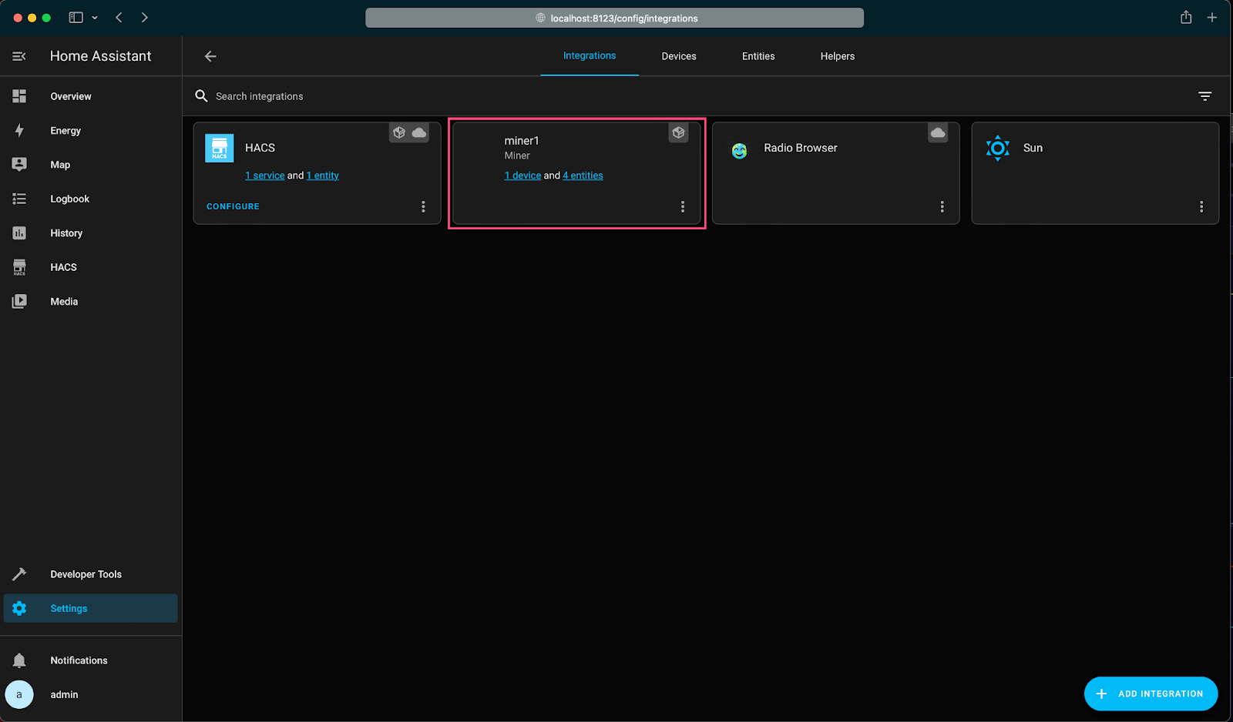Open the Sun card three-dot menu
1233x722 pixels.
click(1201, 206)
